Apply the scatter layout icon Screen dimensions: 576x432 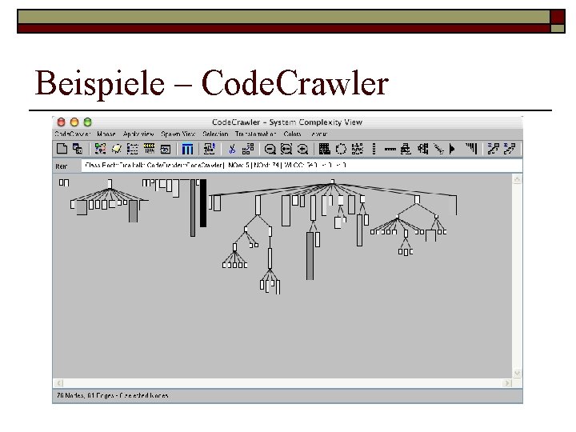click(358, 149)
